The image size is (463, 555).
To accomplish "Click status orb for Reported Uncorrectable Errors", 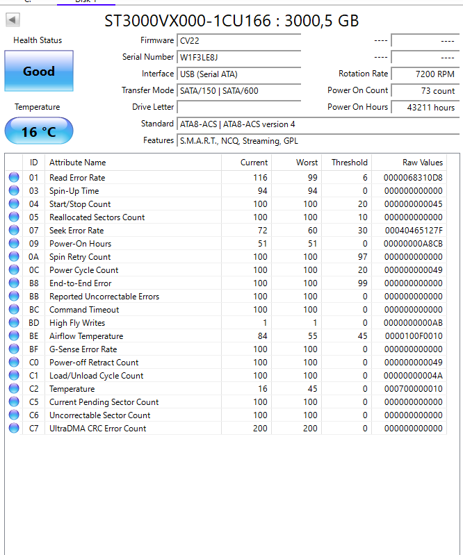I will [14, 297].
